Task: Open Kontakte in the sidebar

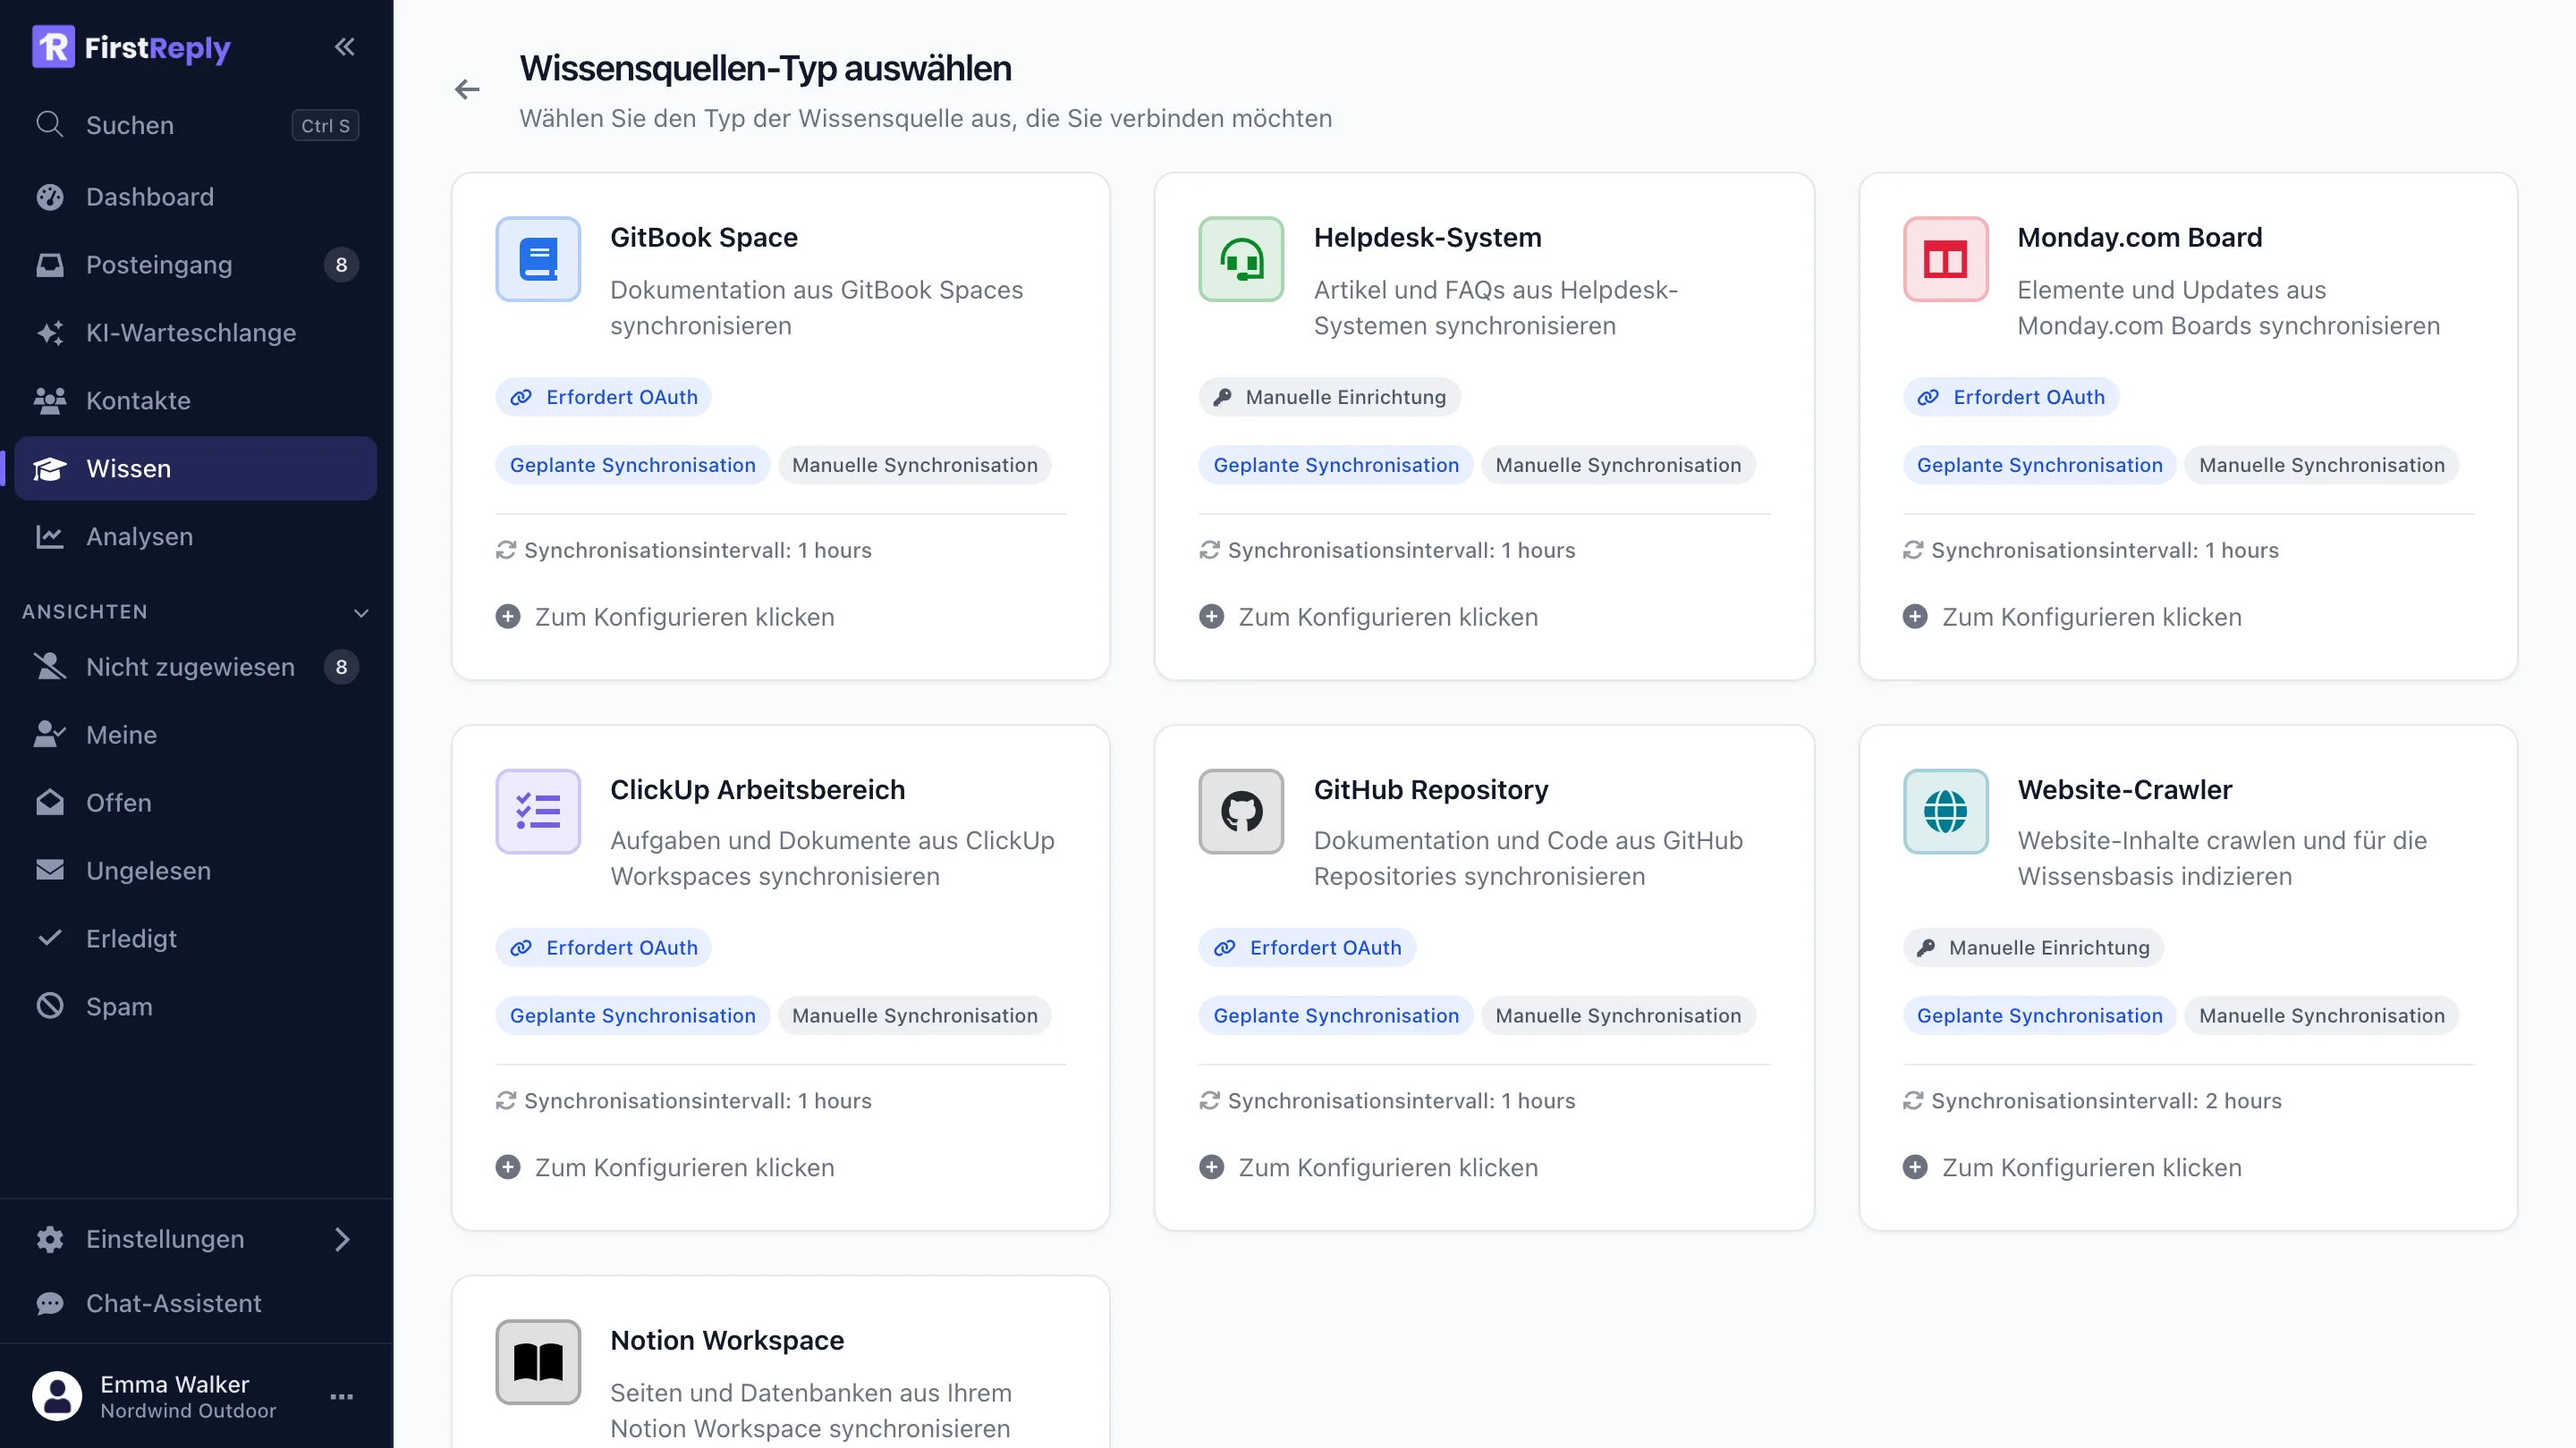Action: pyautogui.click(x=196, y=400)
